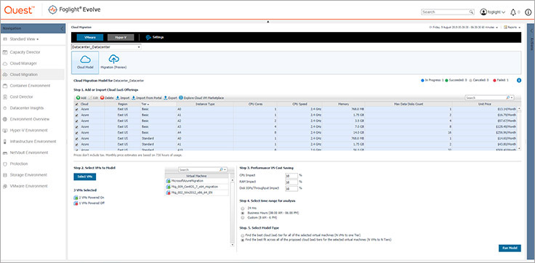Open Infrastructure Environment navigation item

[33, 142]
